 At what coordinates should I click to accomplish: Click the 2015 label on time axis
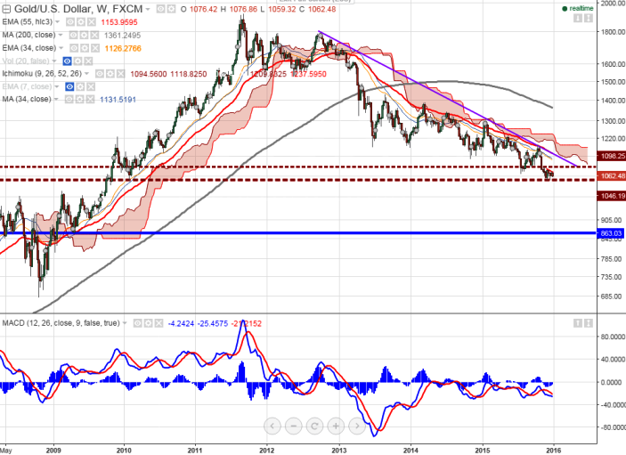(483, 451)
